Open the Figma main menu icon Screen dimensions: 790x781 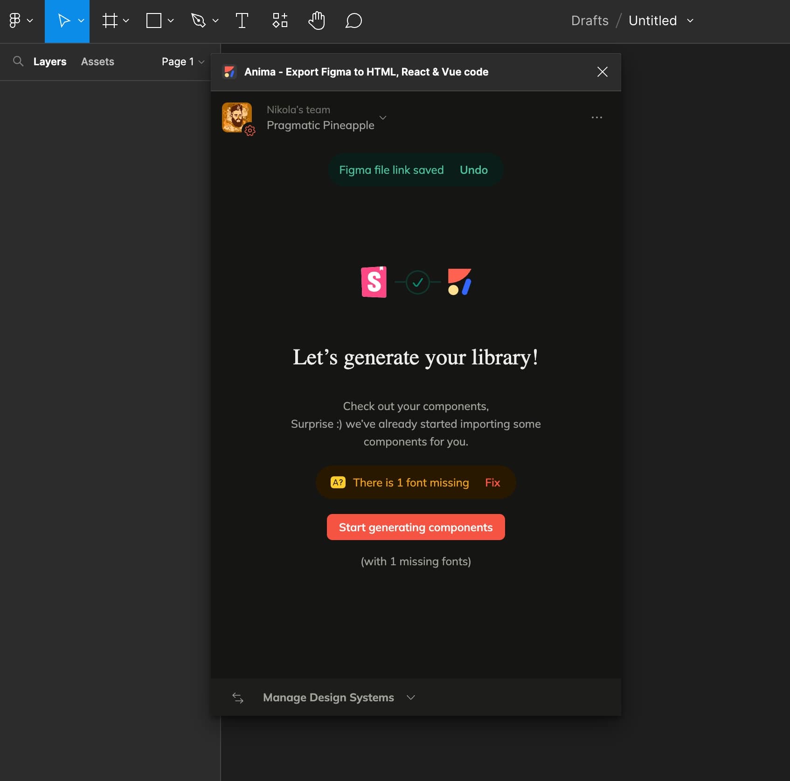(x=15, y=21)
